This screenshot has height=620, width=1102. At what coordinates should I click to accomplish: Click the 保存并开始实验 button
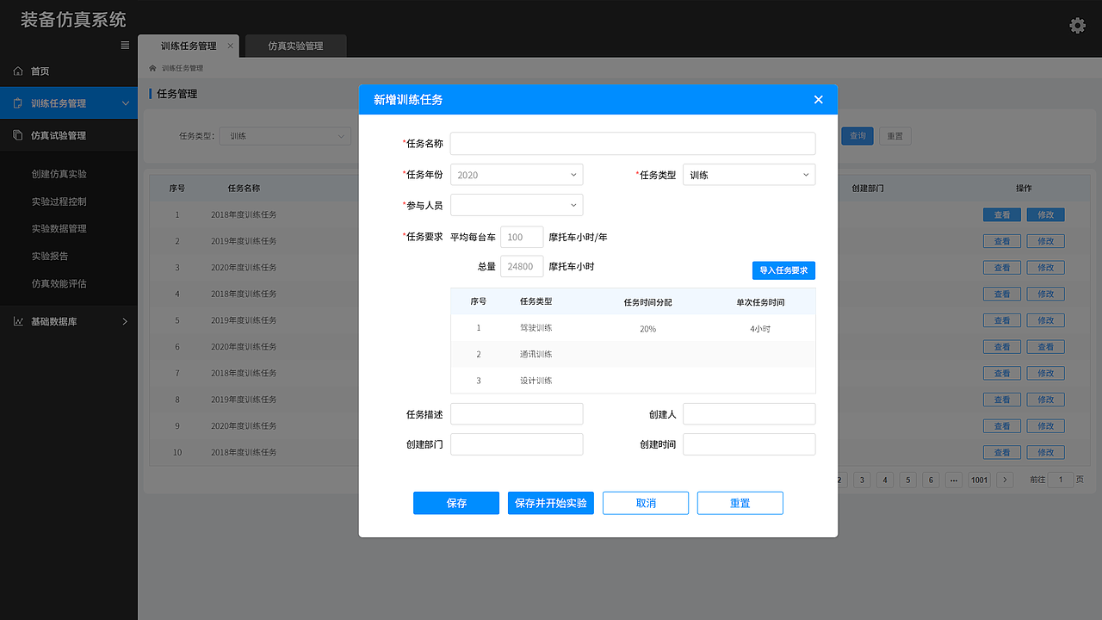click(x=550, y=503)
